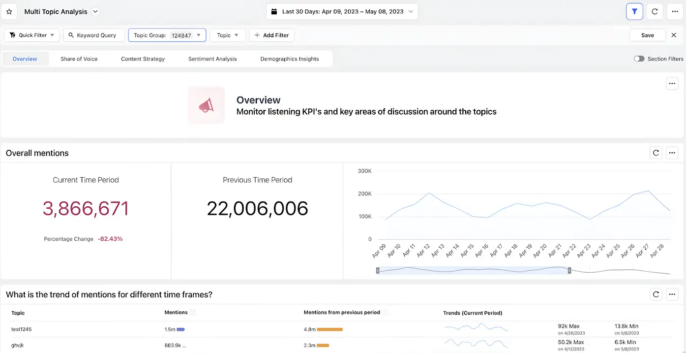
Task: Refresh the Overall mentions widget
Action: [656, 153]
